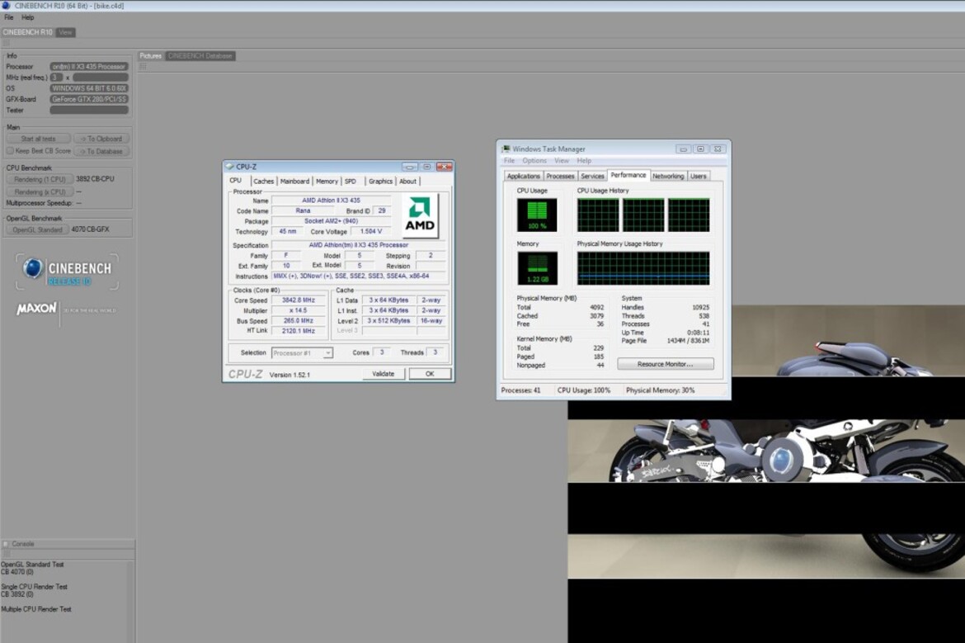Viewport: 965px width, 643px height.
Task: Minimize the Windows Task Manager window
Action: pyautogui.click(x=683, y=149)
